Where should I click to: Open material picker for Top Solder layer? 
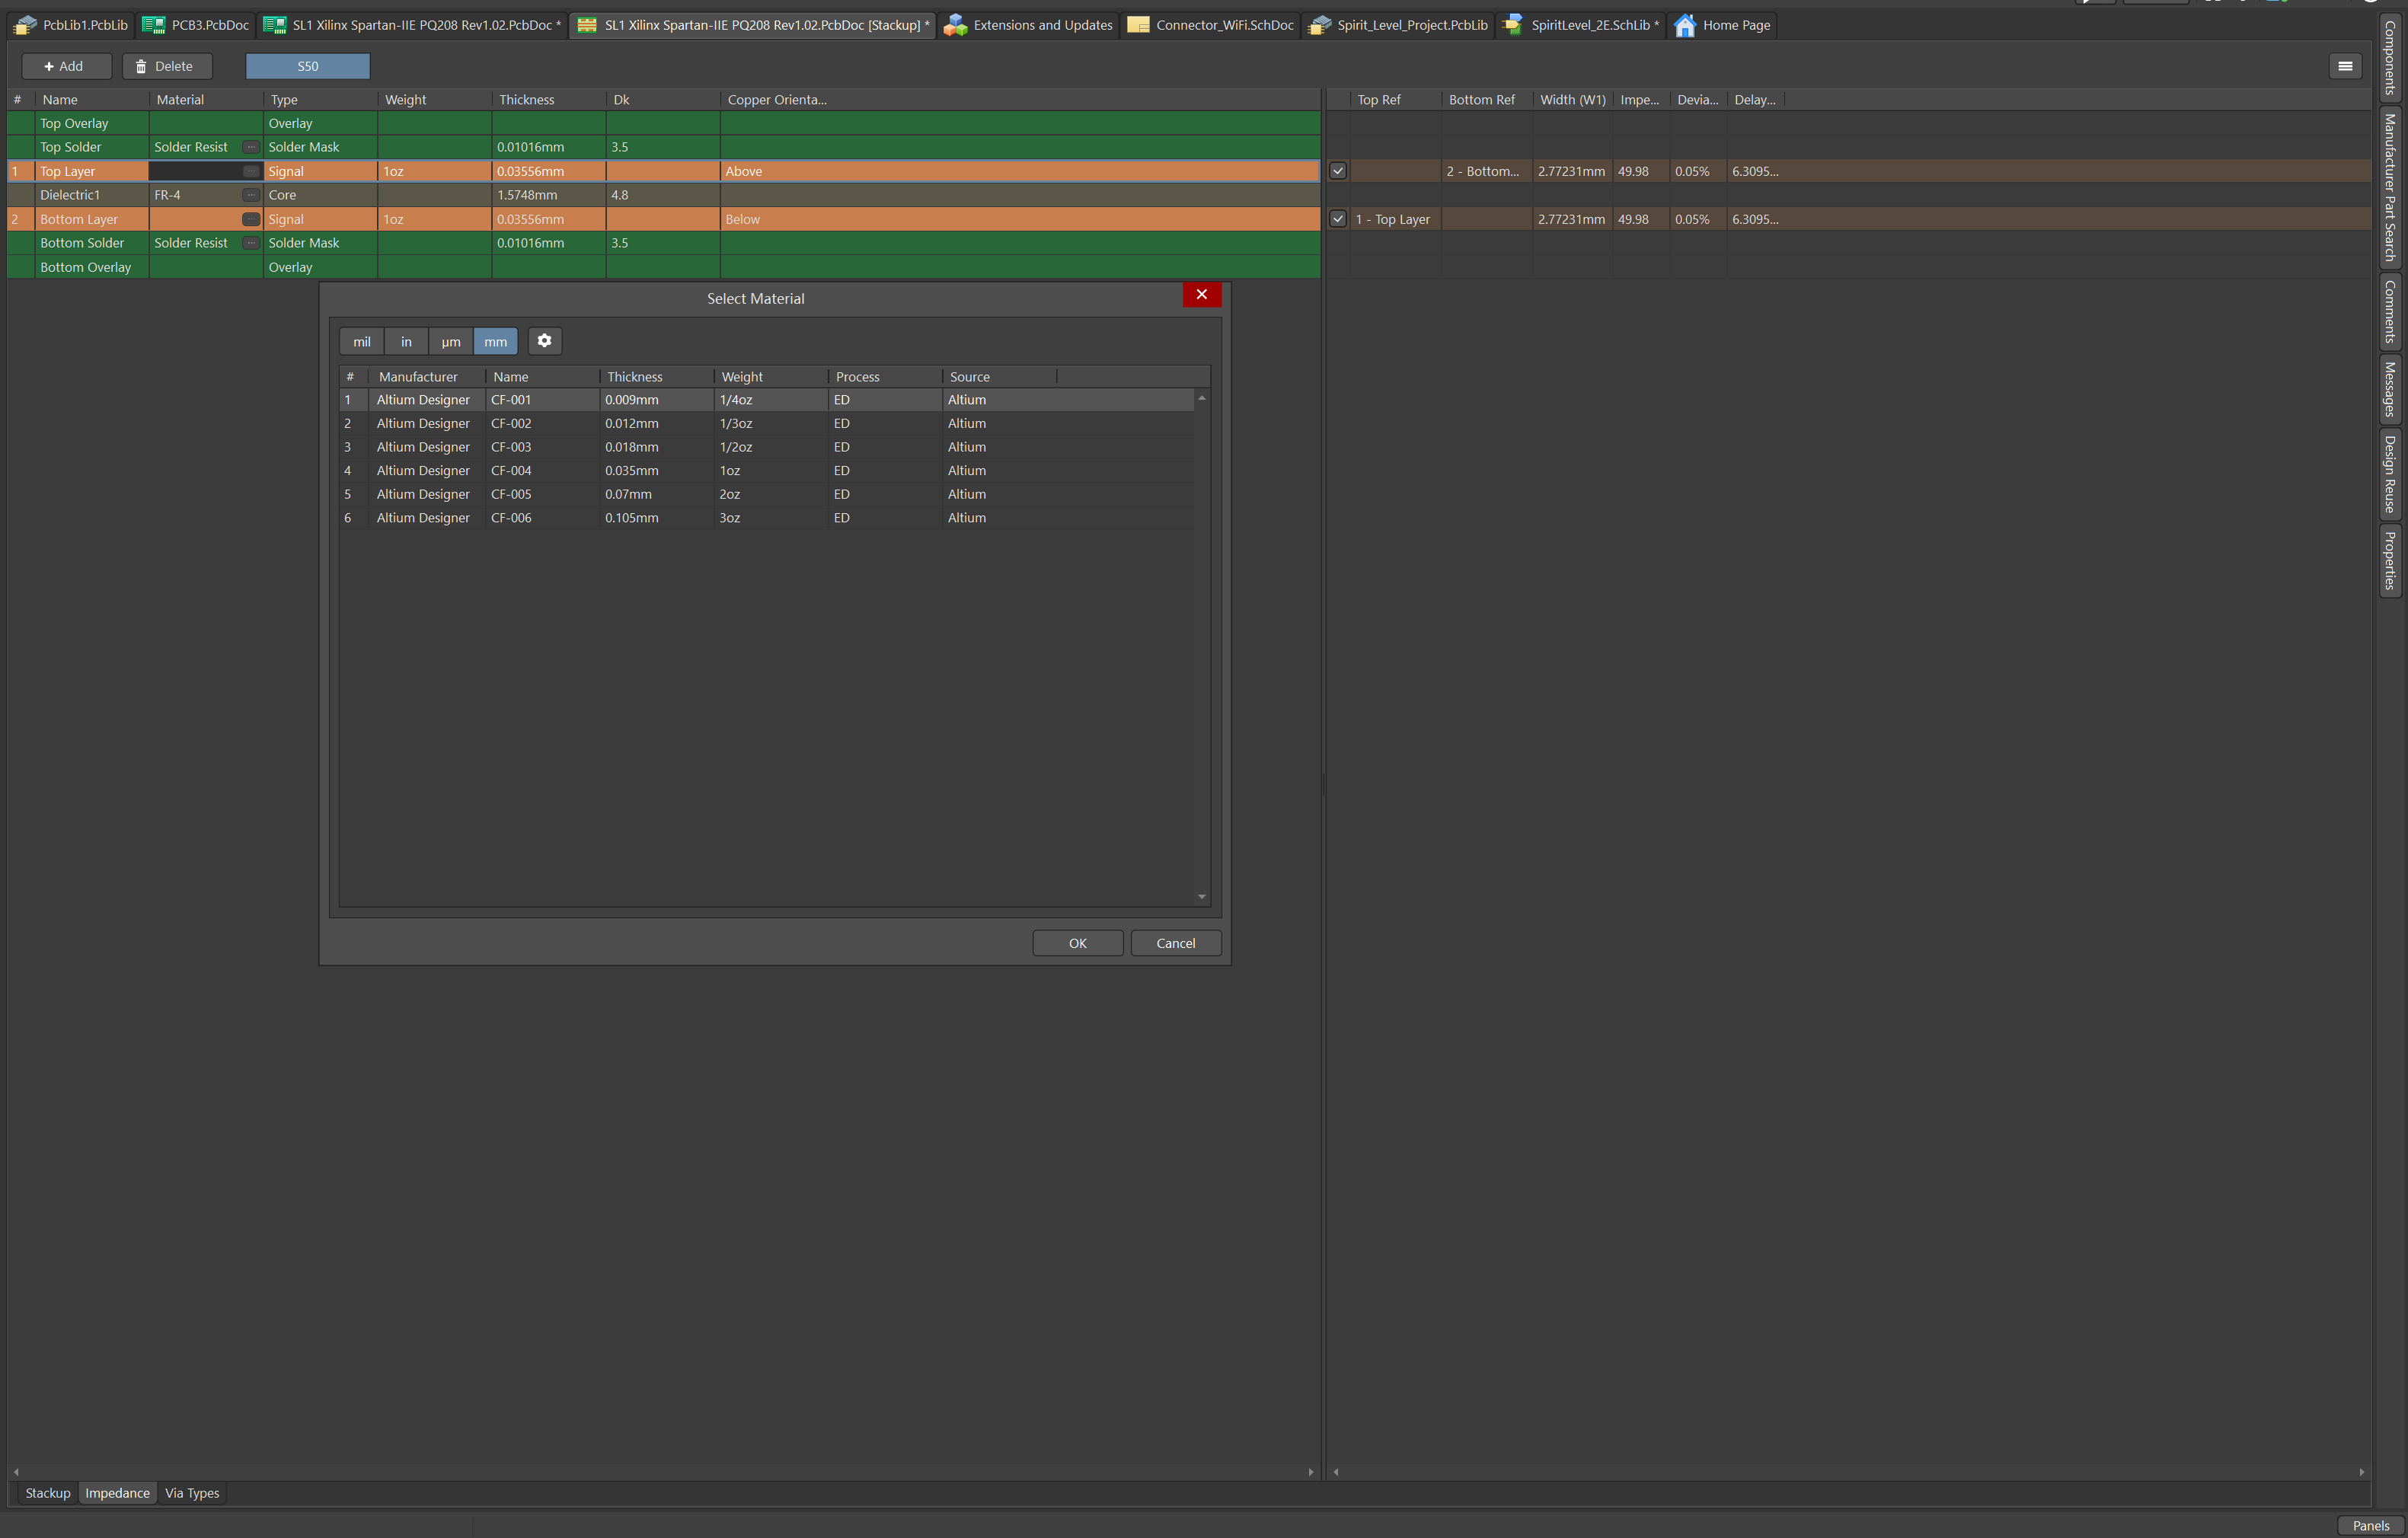click(251, 147)
